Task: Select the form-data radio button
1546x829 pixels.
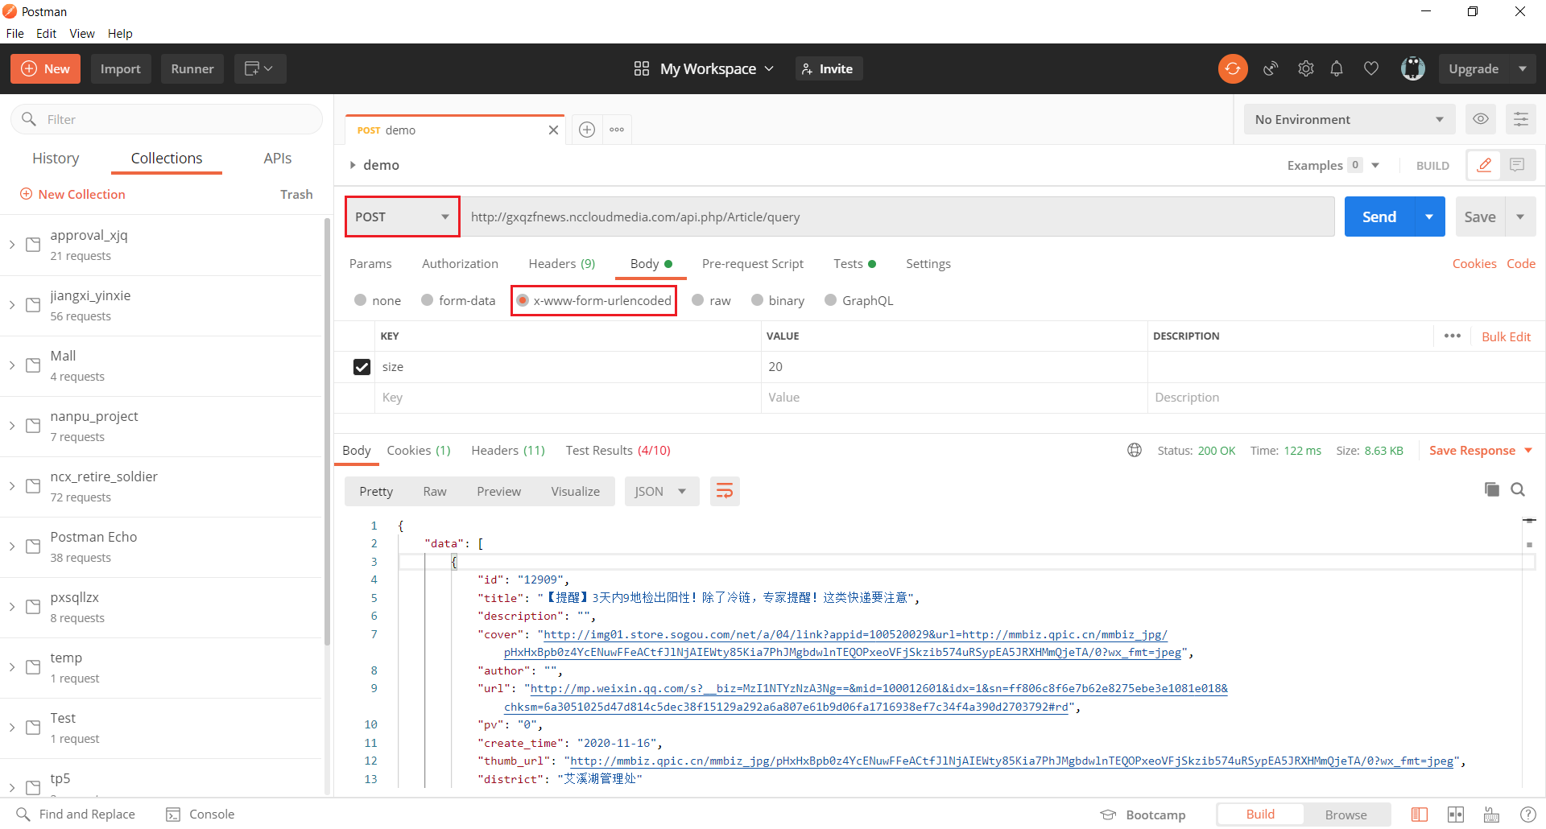Action: pyautogui.click(x=428, y=300)
